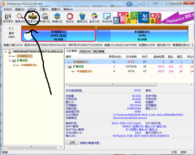The height and width of the screenshot is (155, 195).
Task: Open the 查看(V) menu
Action: 56,9
